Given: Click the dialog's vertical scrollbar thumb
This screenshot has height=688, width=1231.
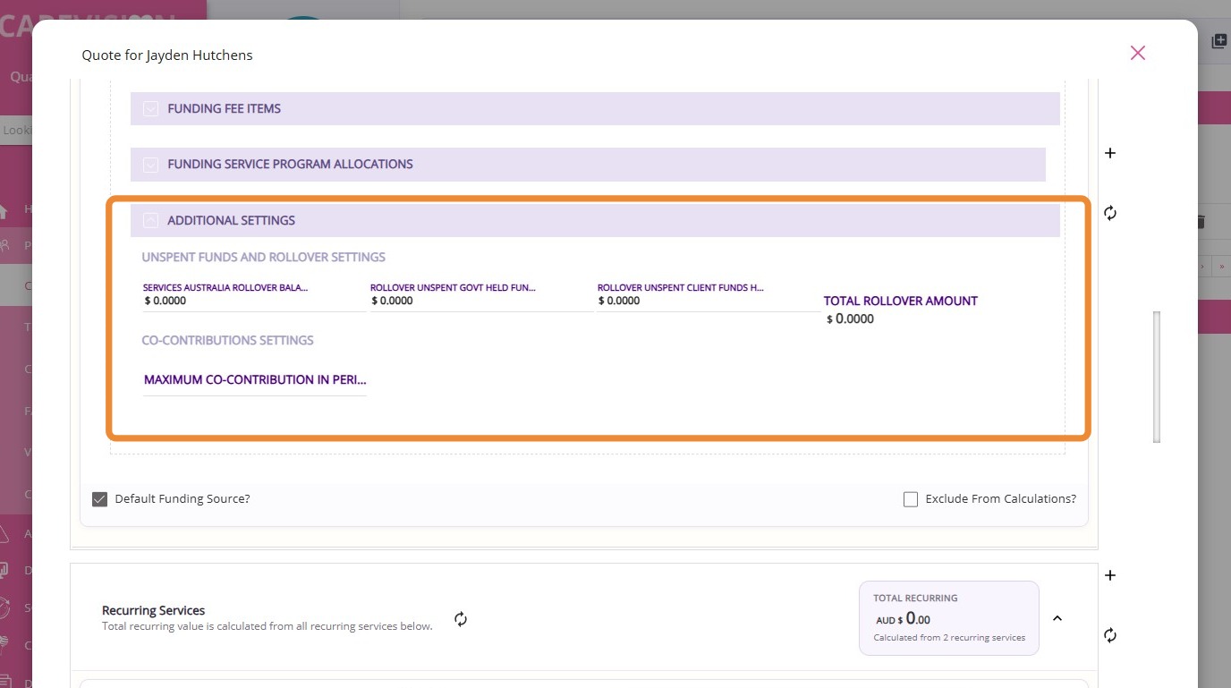Looking at the screenshot, I should tap(1157, 377).
